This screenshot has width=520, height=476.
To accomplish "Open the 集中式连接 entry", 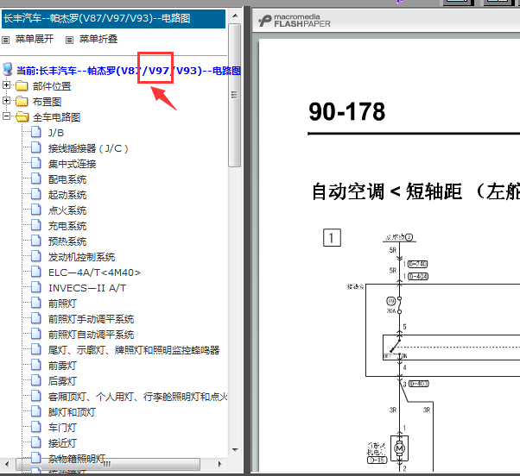I will [x=72, y=164].
